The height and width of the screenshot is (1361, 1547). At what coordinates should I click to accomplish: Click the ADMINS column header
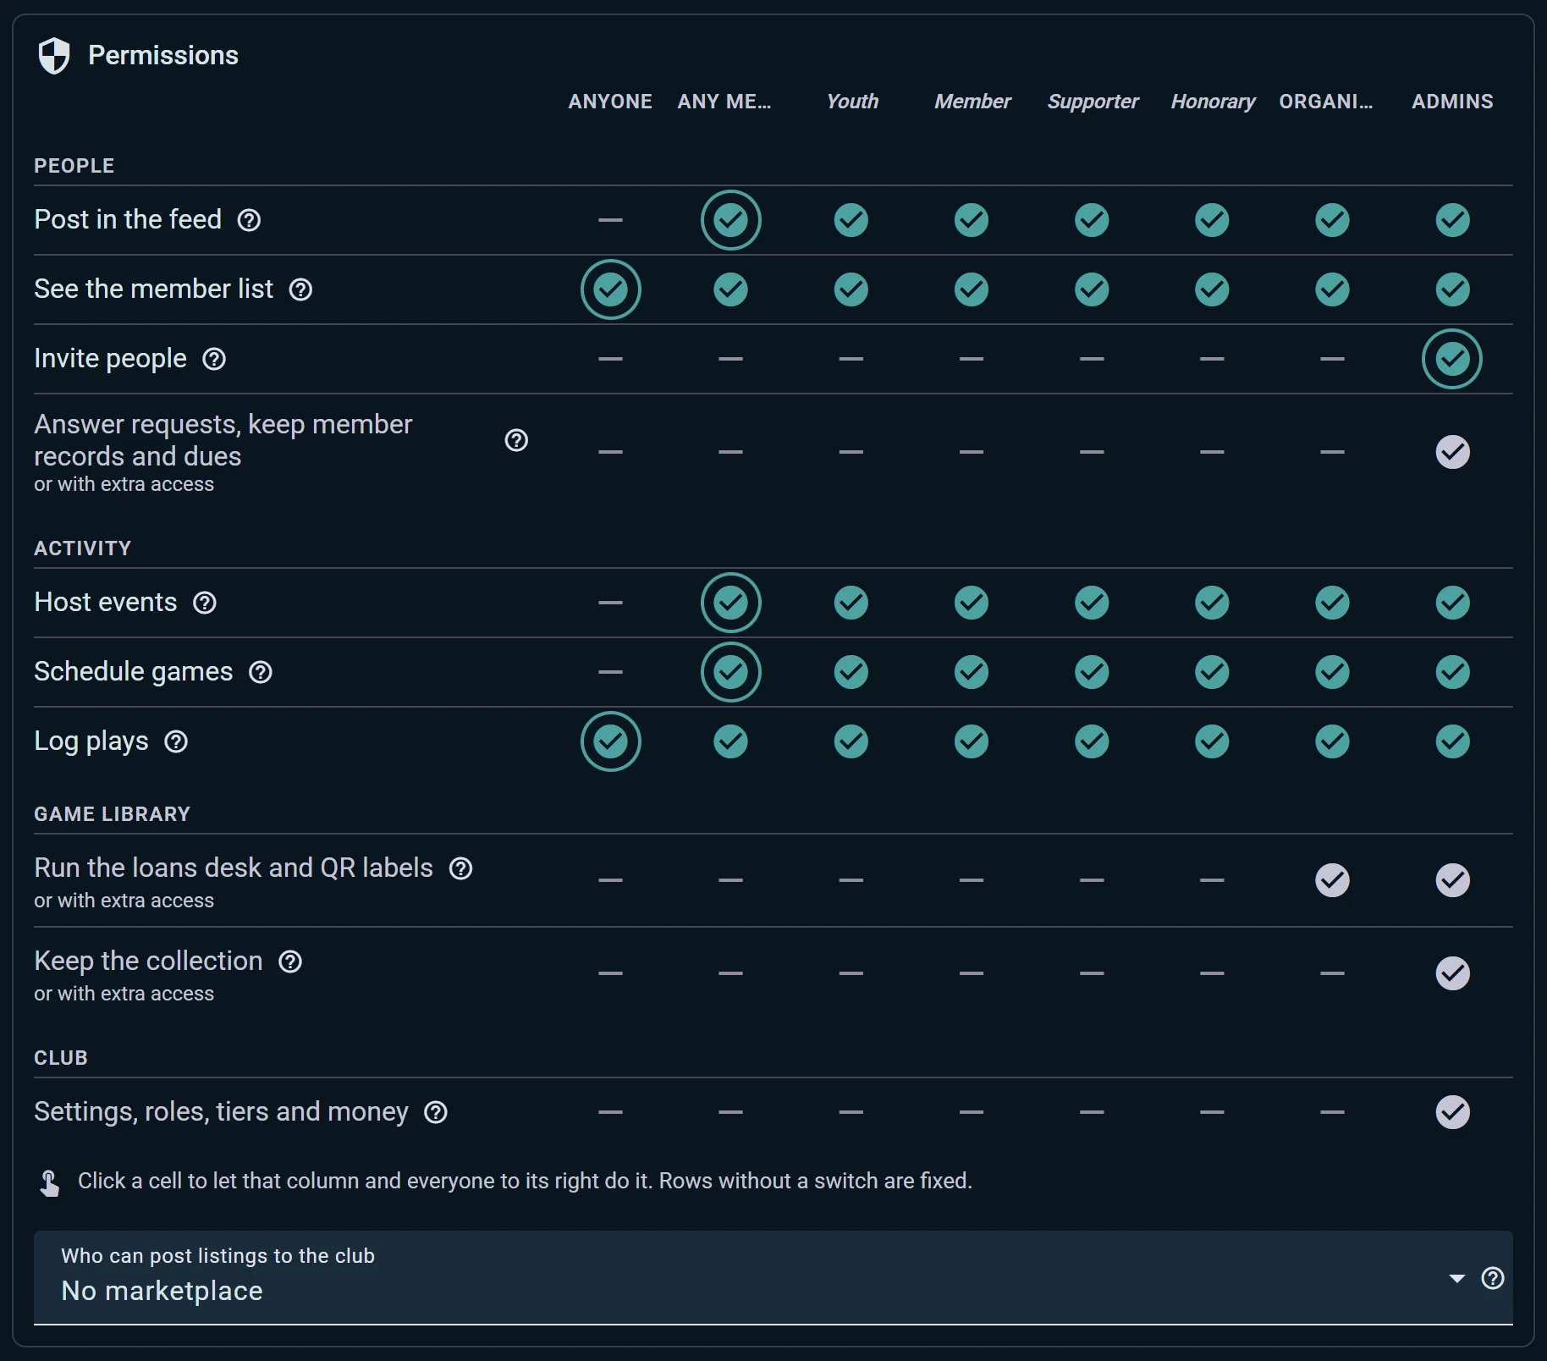tap(1452, 102)
